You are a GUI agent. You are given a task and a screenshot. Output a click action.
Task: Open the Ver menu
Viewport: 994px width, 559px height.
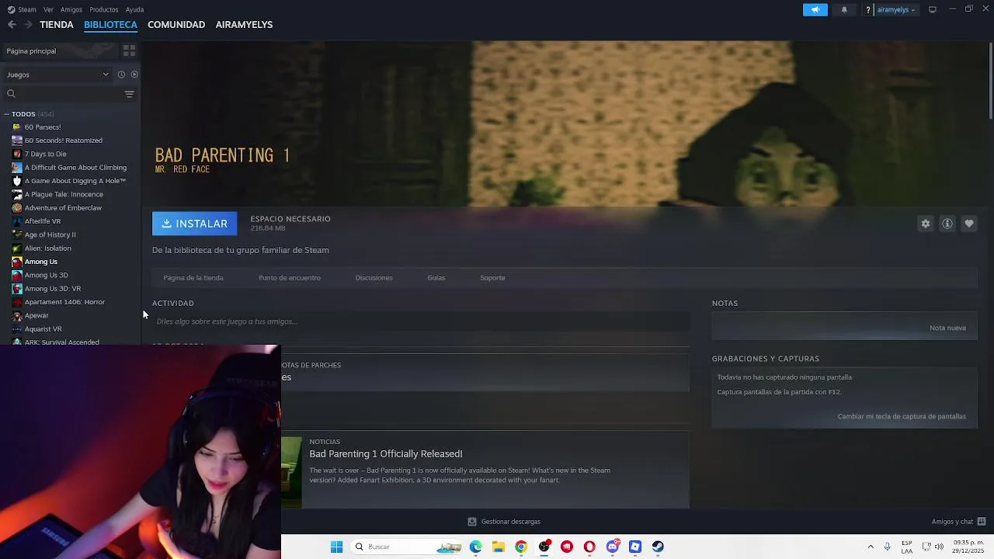click(49, 9)
